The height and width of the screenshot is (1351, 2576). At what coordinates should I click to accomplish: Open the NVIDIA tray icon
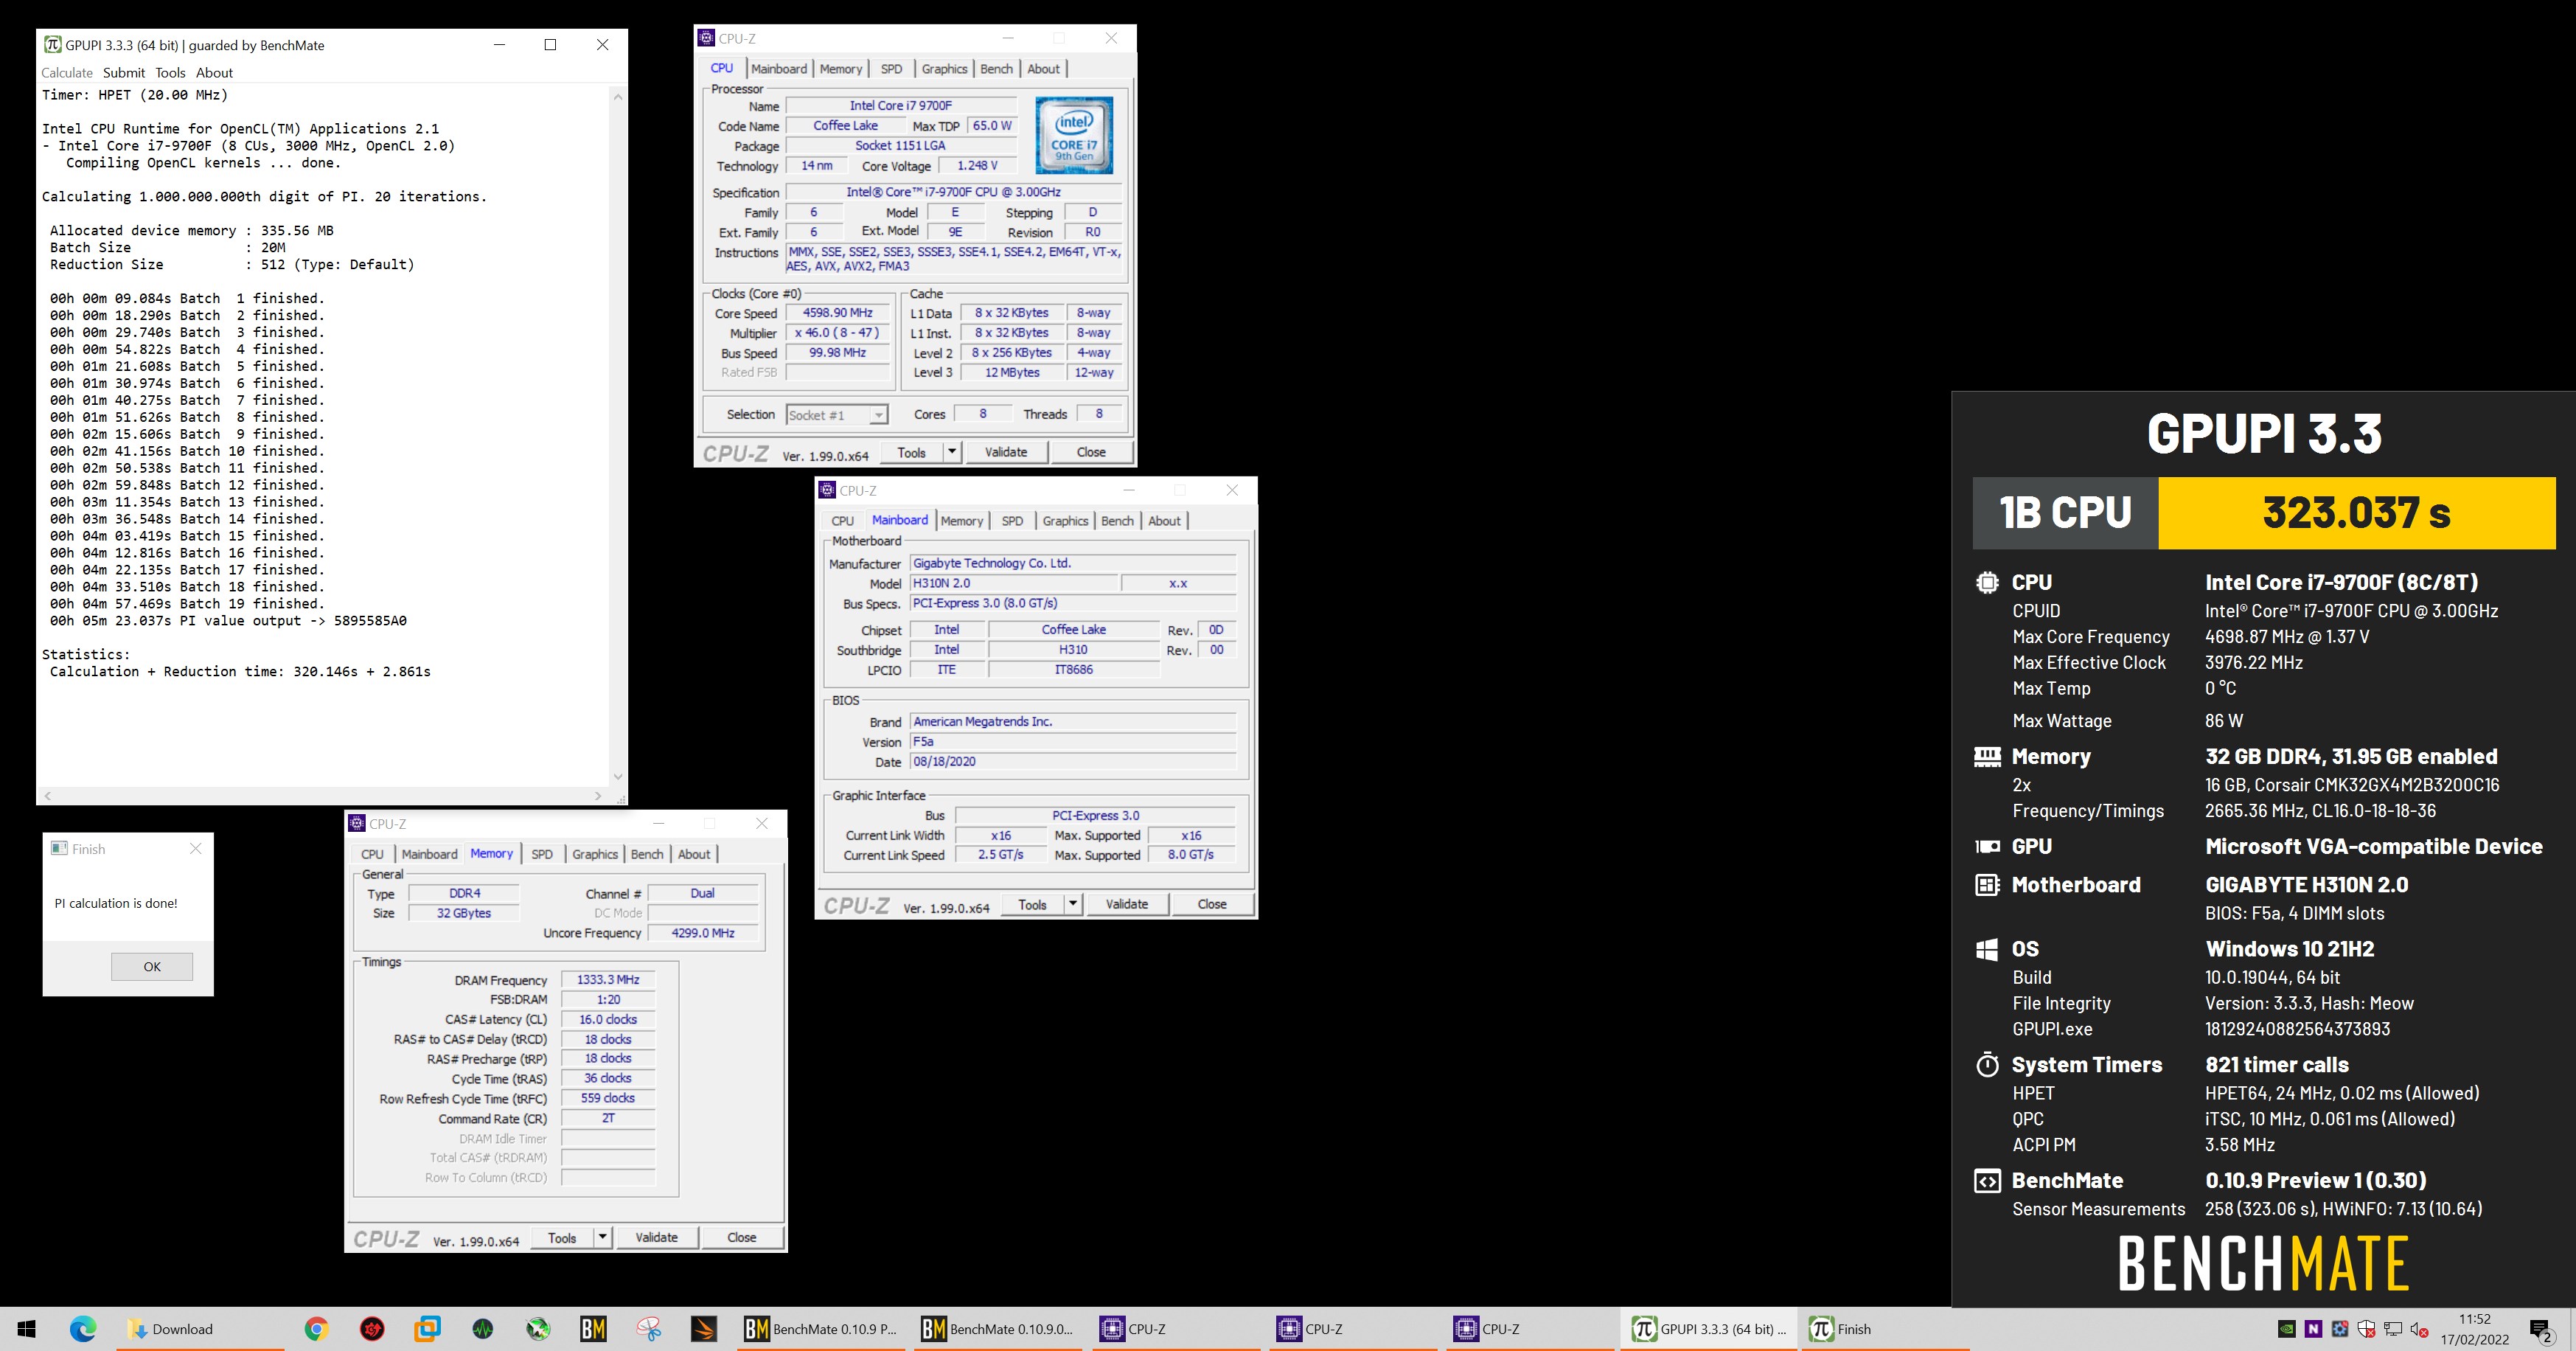point(2286,1329)
